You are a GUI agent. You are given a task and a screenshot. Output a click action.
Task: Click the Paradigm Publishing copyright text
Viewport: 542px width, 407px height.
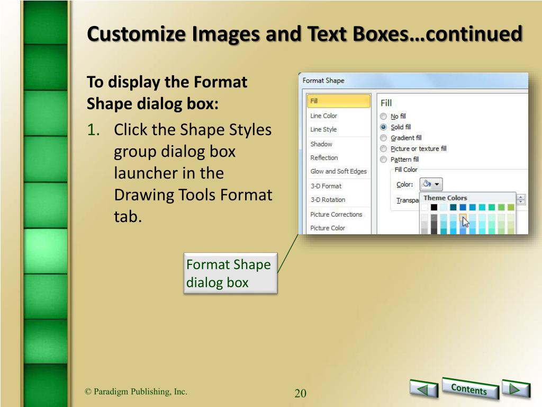pyautogui.click(x=136, y=392)
